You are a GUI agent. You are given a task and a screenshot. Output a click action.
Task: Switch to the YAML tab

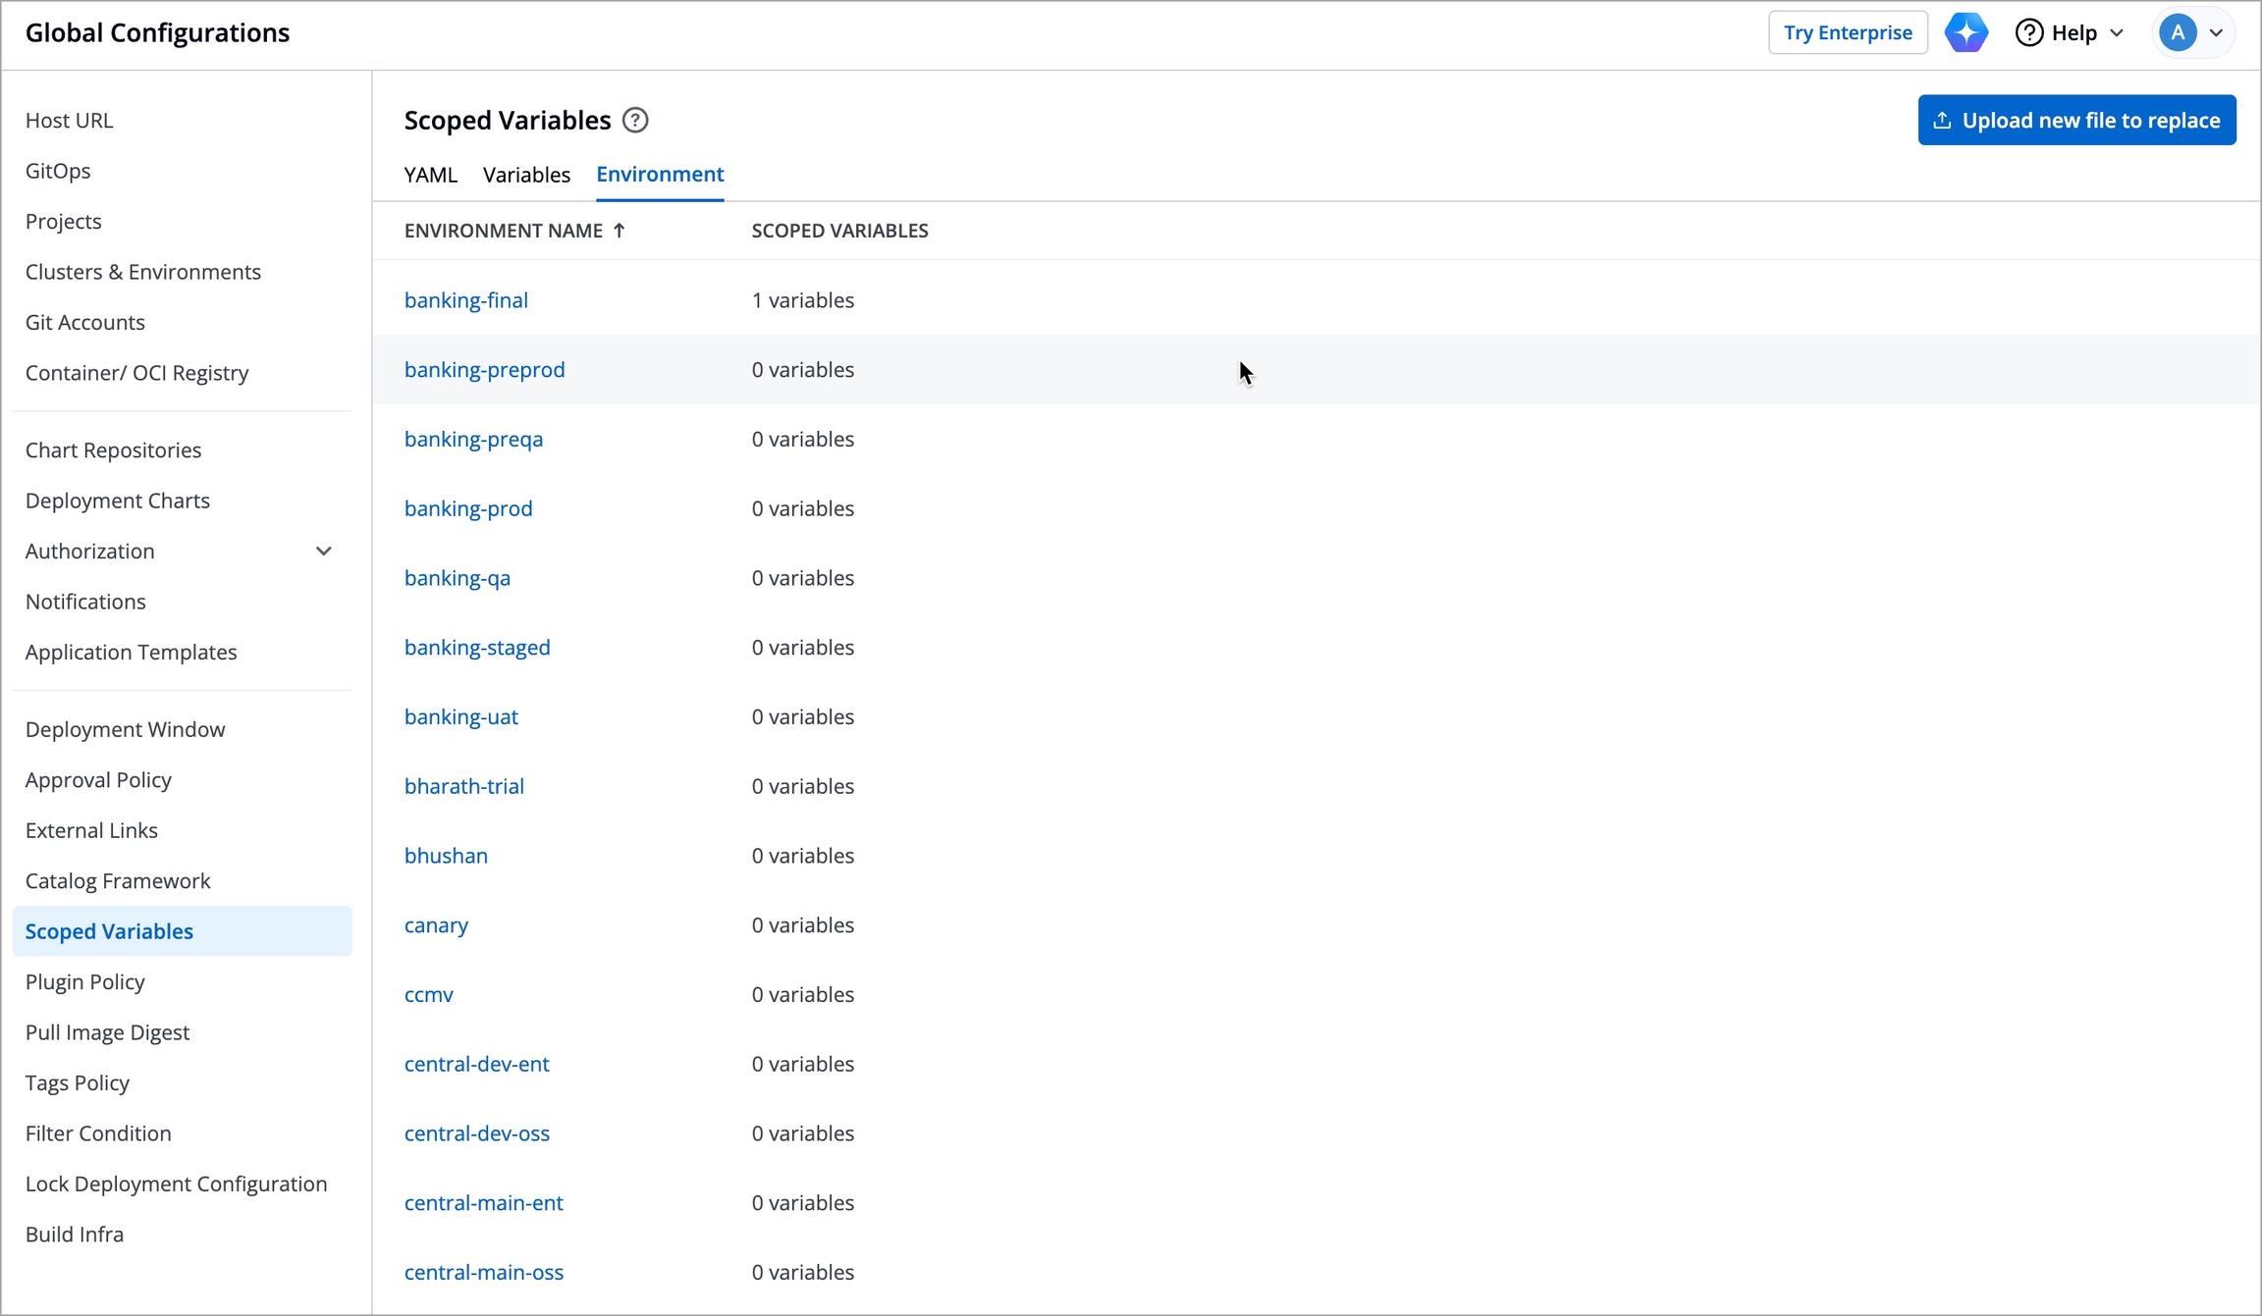[430, 175]
